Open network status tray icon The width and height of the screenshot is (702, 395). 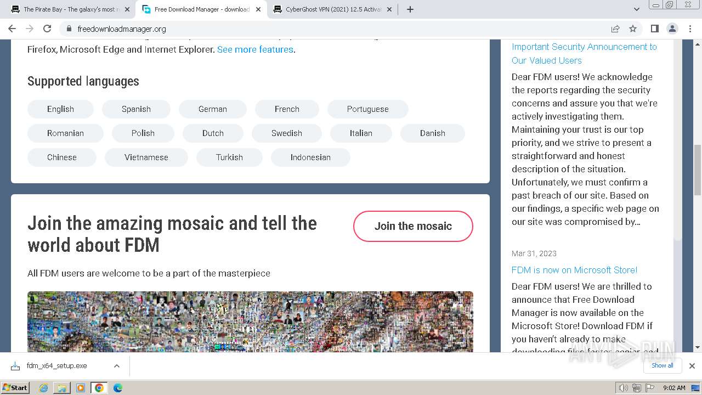637,388
